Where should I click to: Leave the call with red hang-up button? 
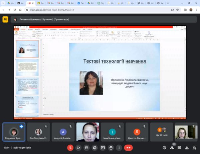click(x=128, y=147)
